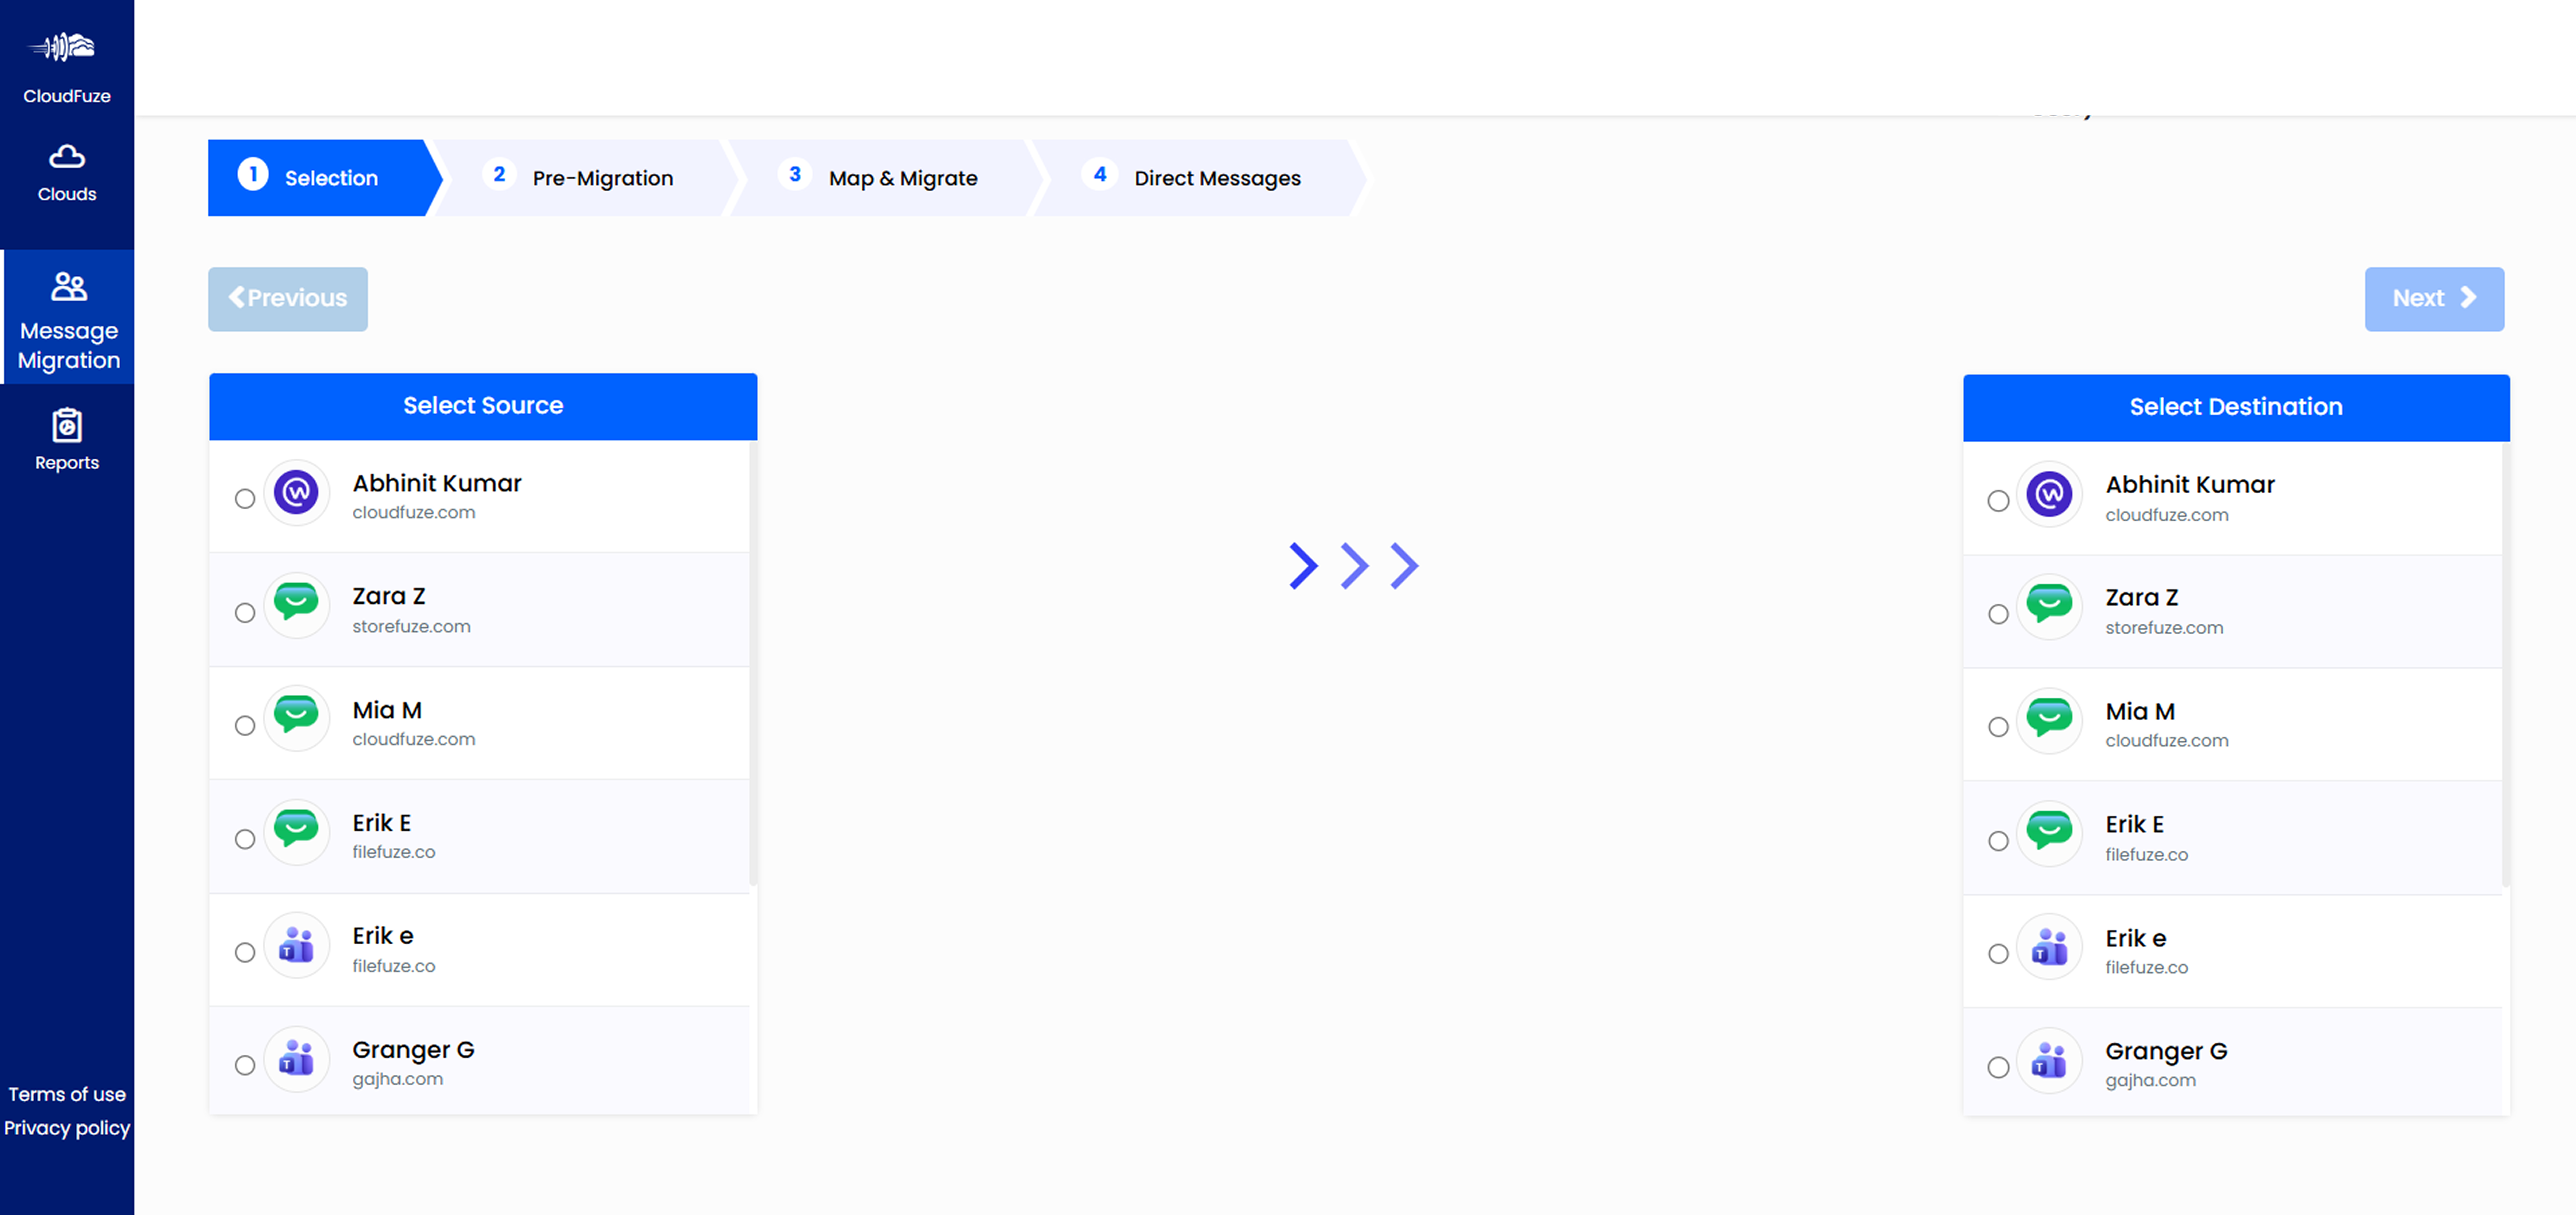This screenshot has height=1215, width=2576.
Task: Select Erik E filefuze.co chat radio as source
Action: pyautogui.click(x=245, y=839)
